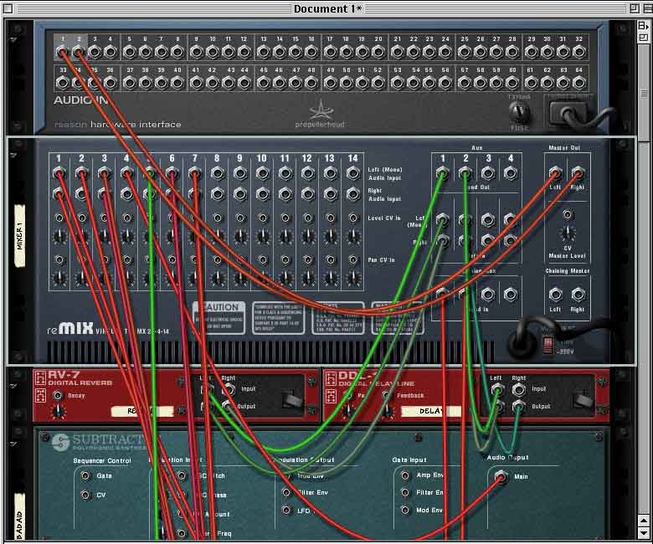Click Subtractor Sequencer Control Gate jack

pos(85,475)
